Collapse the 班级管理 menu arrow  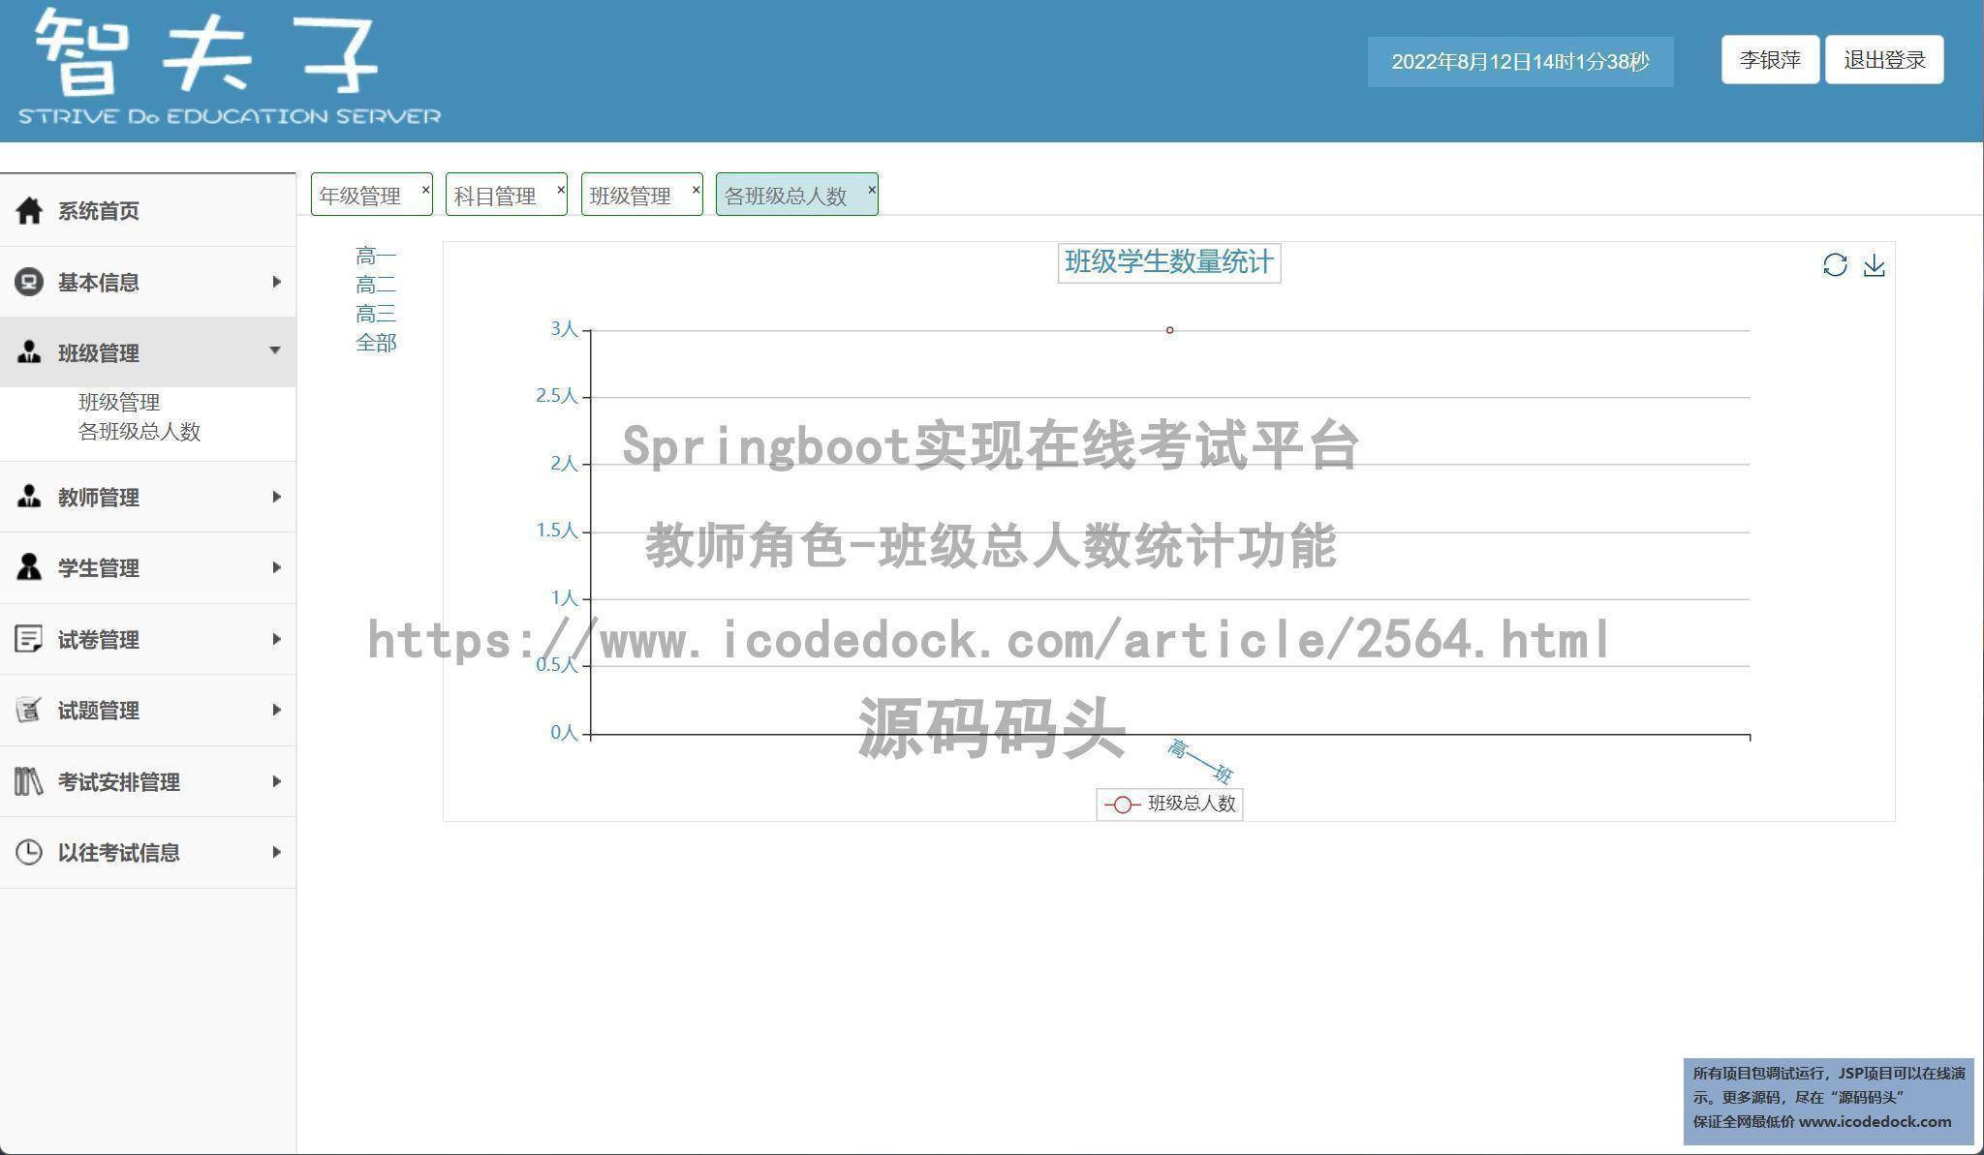[275, 350]
